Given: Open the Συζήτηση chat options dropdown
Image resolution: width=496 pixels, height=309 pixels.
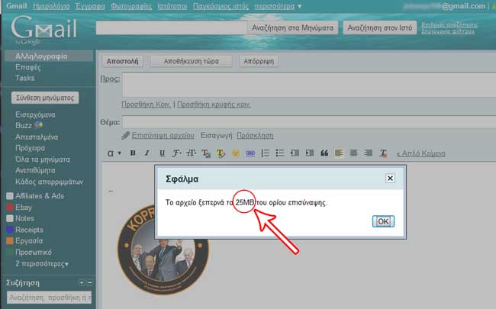Looking at the screenshot, I should (x=90, y=282).
